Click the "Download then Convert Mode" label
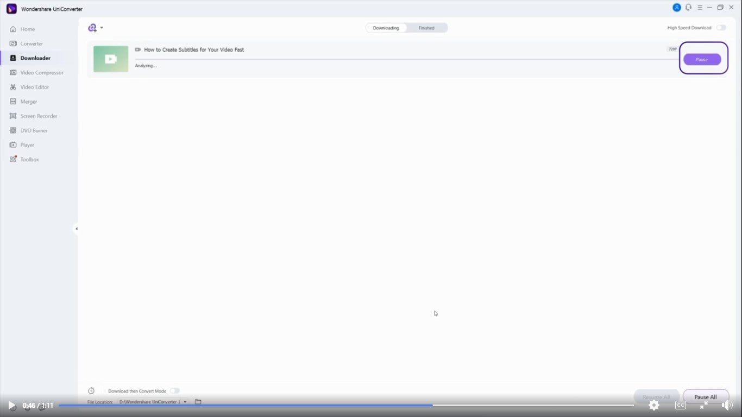The height and width of the screenshot is (417, 742). [x=137, y=391]
